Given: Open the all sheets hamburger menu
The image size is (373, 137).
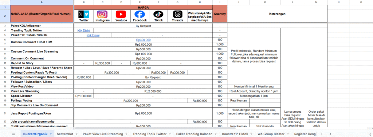Looking at the screenshot, I should 13,134.
